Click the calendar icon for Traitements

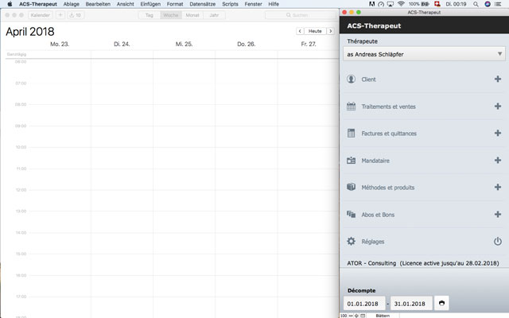pyautogui.click(x=351, y=106)
